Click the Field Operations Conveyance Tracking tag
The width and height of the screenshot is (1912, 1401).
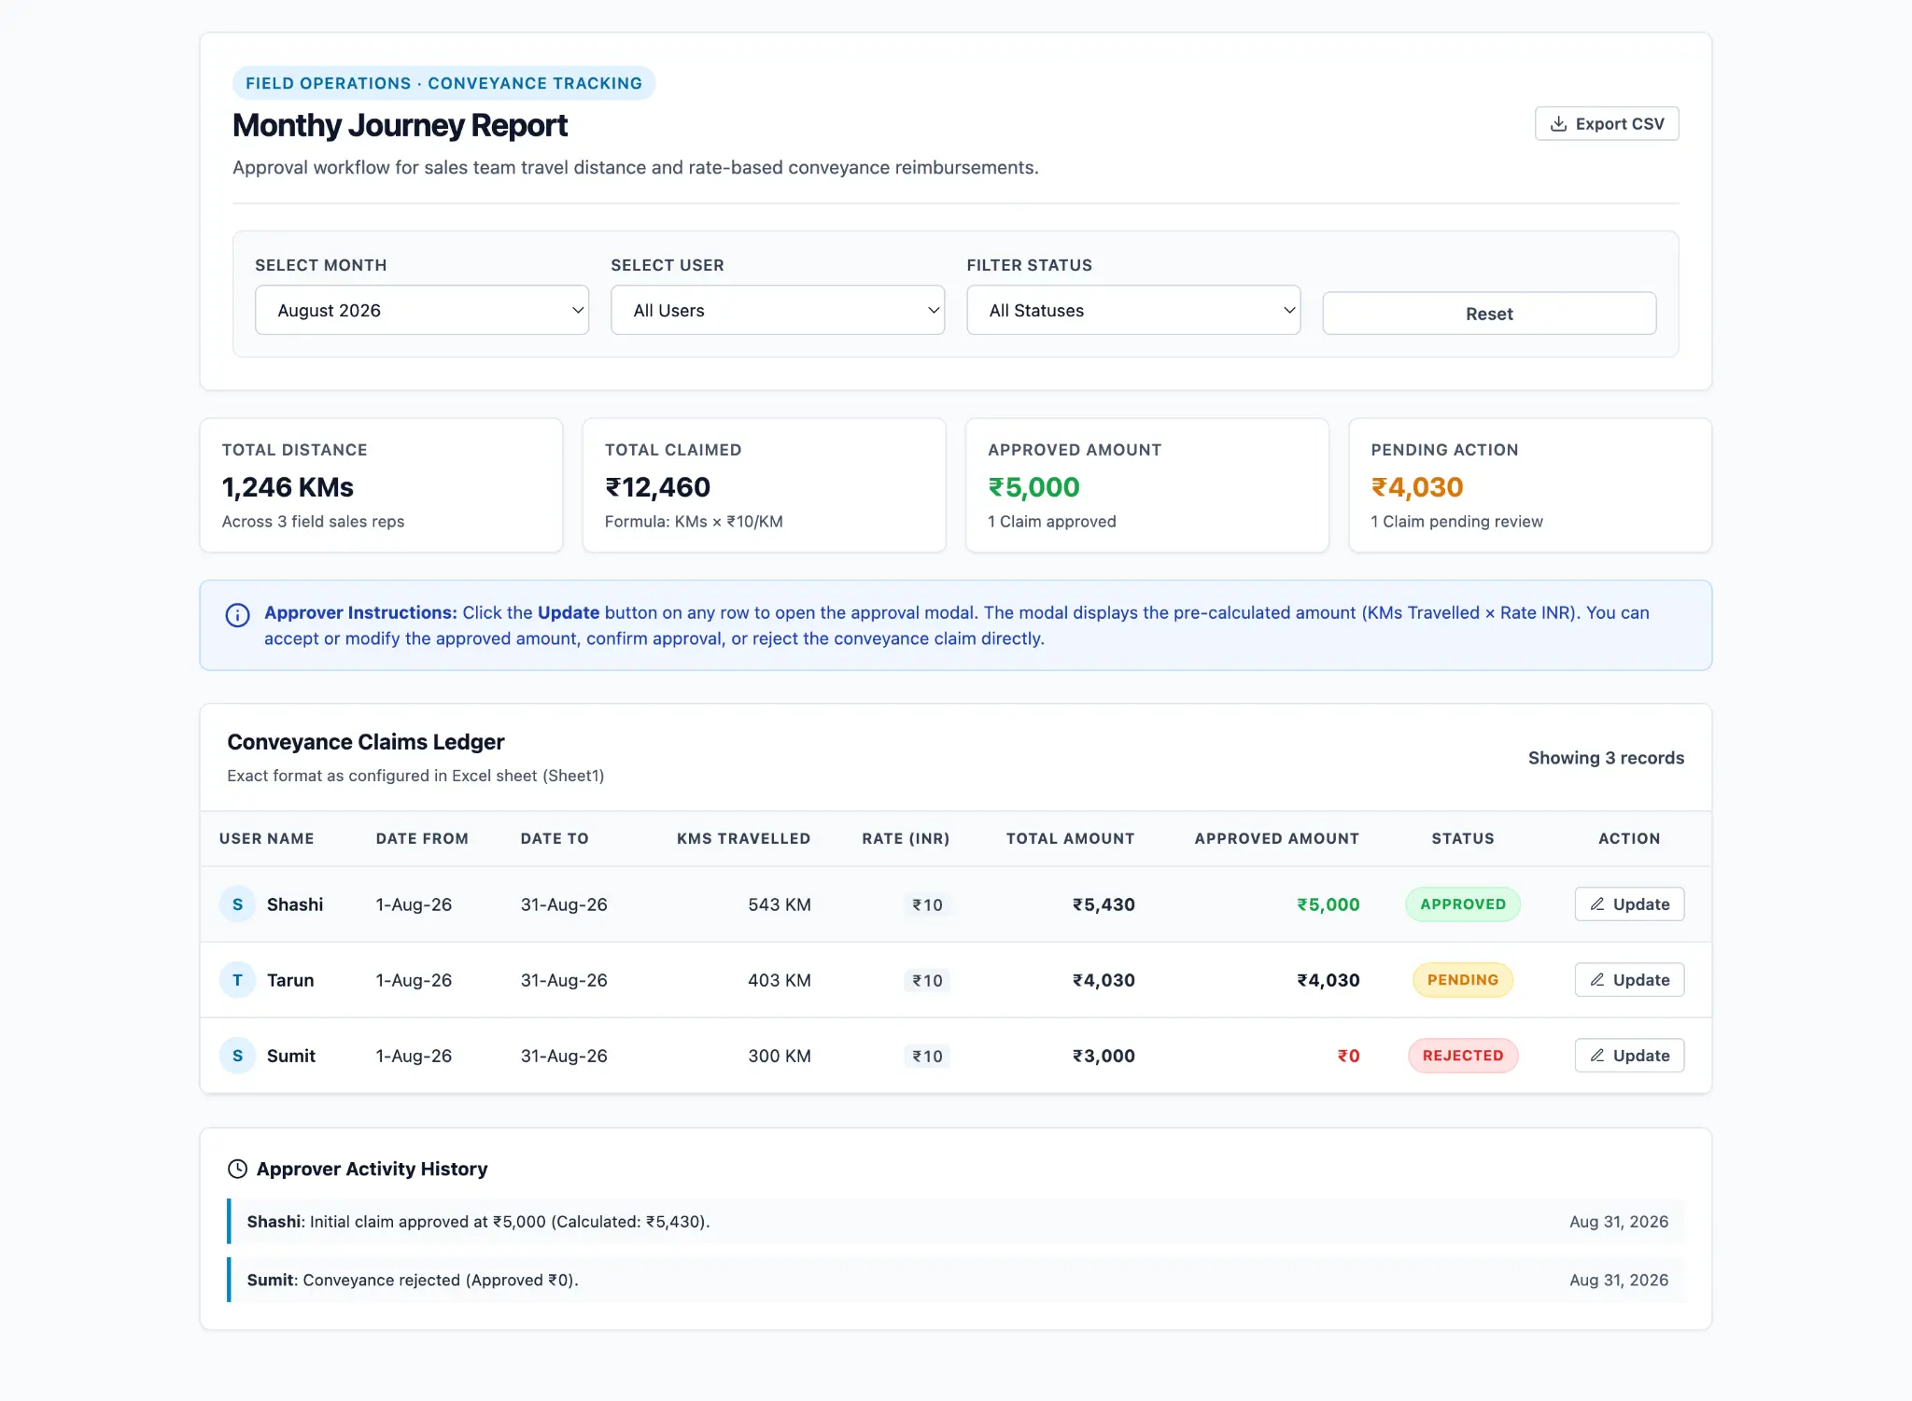(x=443, y=83)
